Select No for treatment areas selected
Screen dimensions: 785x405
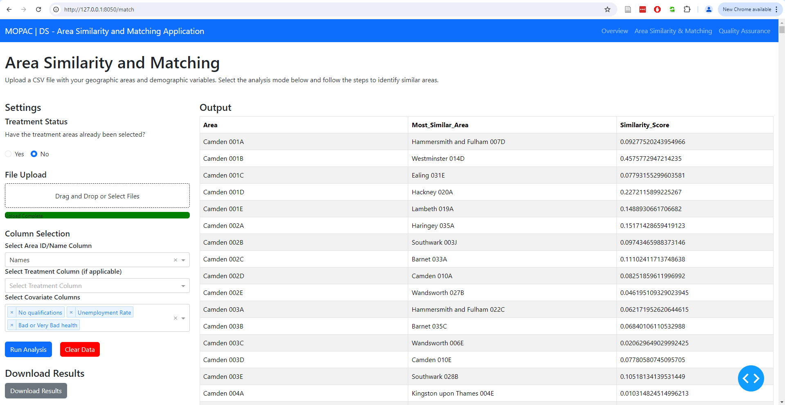point(34,154)
